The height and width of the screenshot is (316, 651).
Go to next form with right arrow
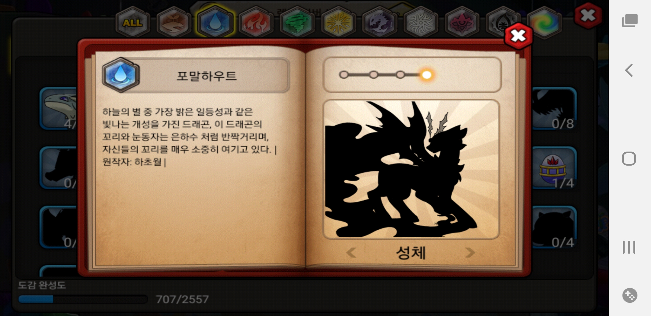tap(470, 253)
